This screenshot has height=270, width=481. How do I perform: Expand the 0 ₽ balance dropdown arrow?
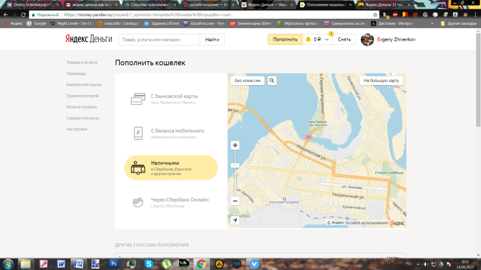click(327, 39)
